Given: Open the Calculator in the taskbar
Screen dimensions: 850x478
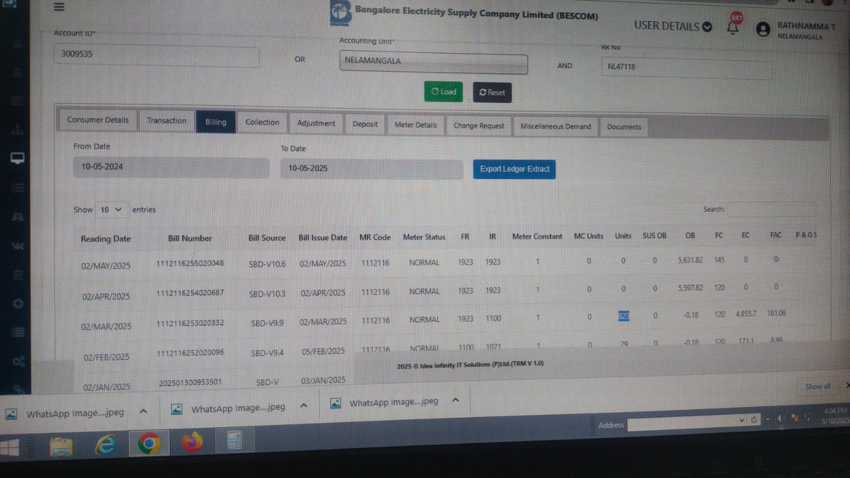Looking at the screenshot, I should coord(234,440).
